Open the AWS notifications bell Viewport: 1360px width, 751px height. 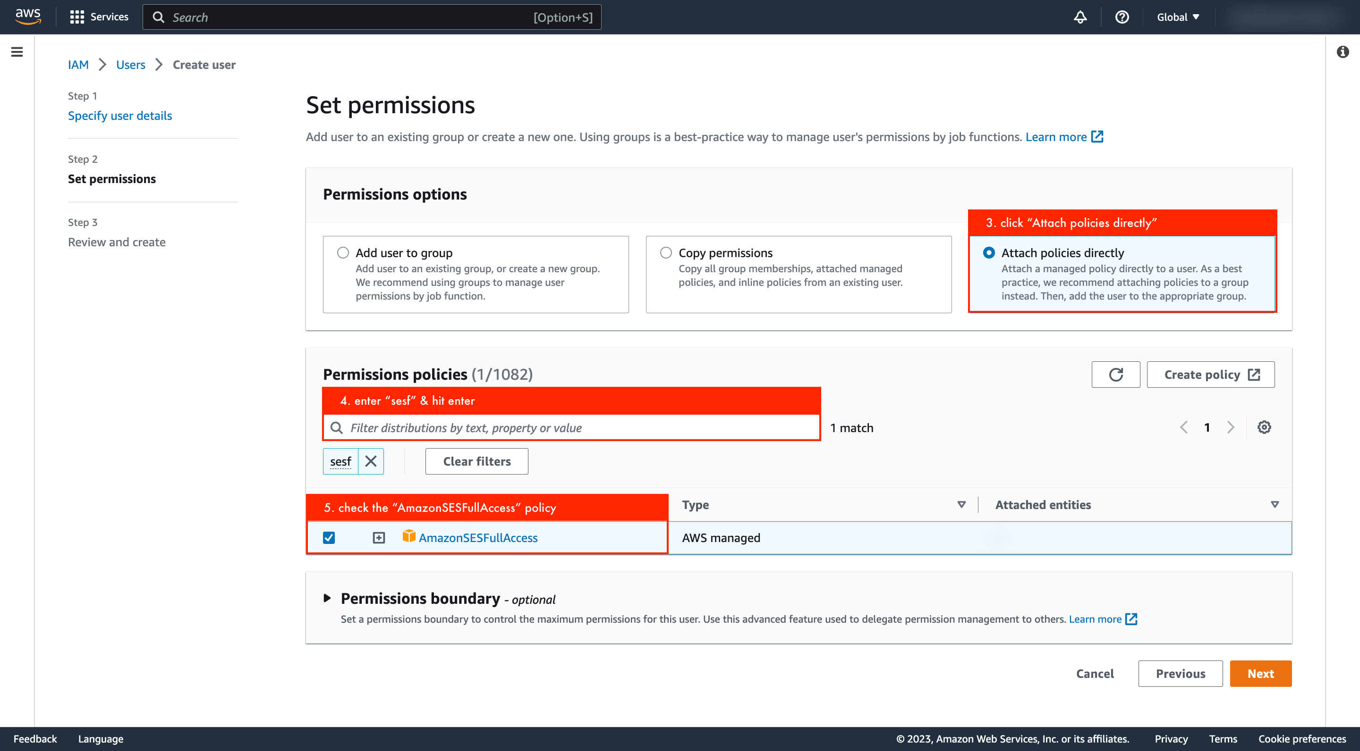tap(1080, 17)
